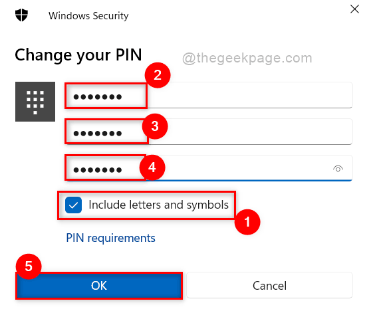The width and height of the screenshot is (371, 313).
Task: Focus the first (current) PIN field
Action: point(209,95)
